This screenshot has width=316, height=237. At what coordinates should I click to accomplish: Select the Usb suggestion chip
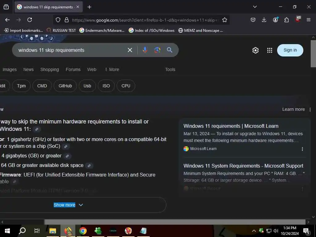[87, 86]
